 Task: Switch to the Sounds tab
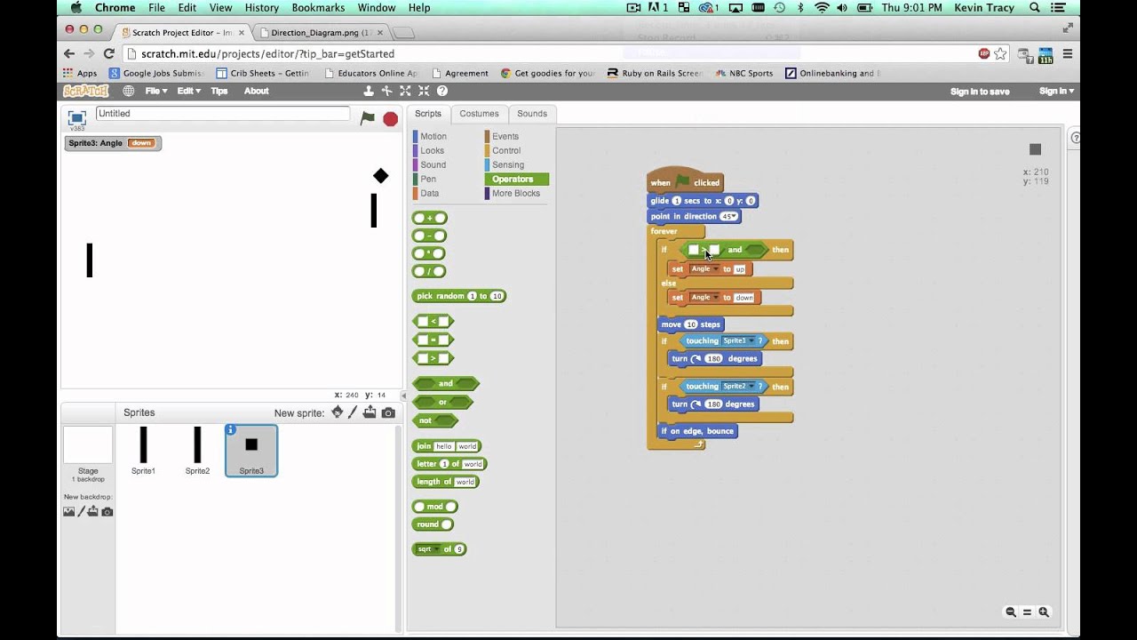532,114
